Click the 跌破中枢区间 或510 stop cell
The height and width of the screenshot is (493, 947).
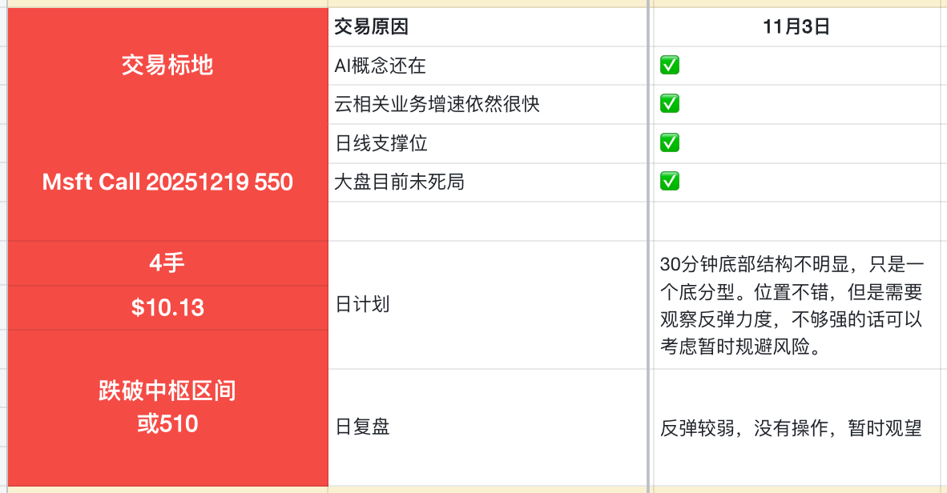pos(167,407)
